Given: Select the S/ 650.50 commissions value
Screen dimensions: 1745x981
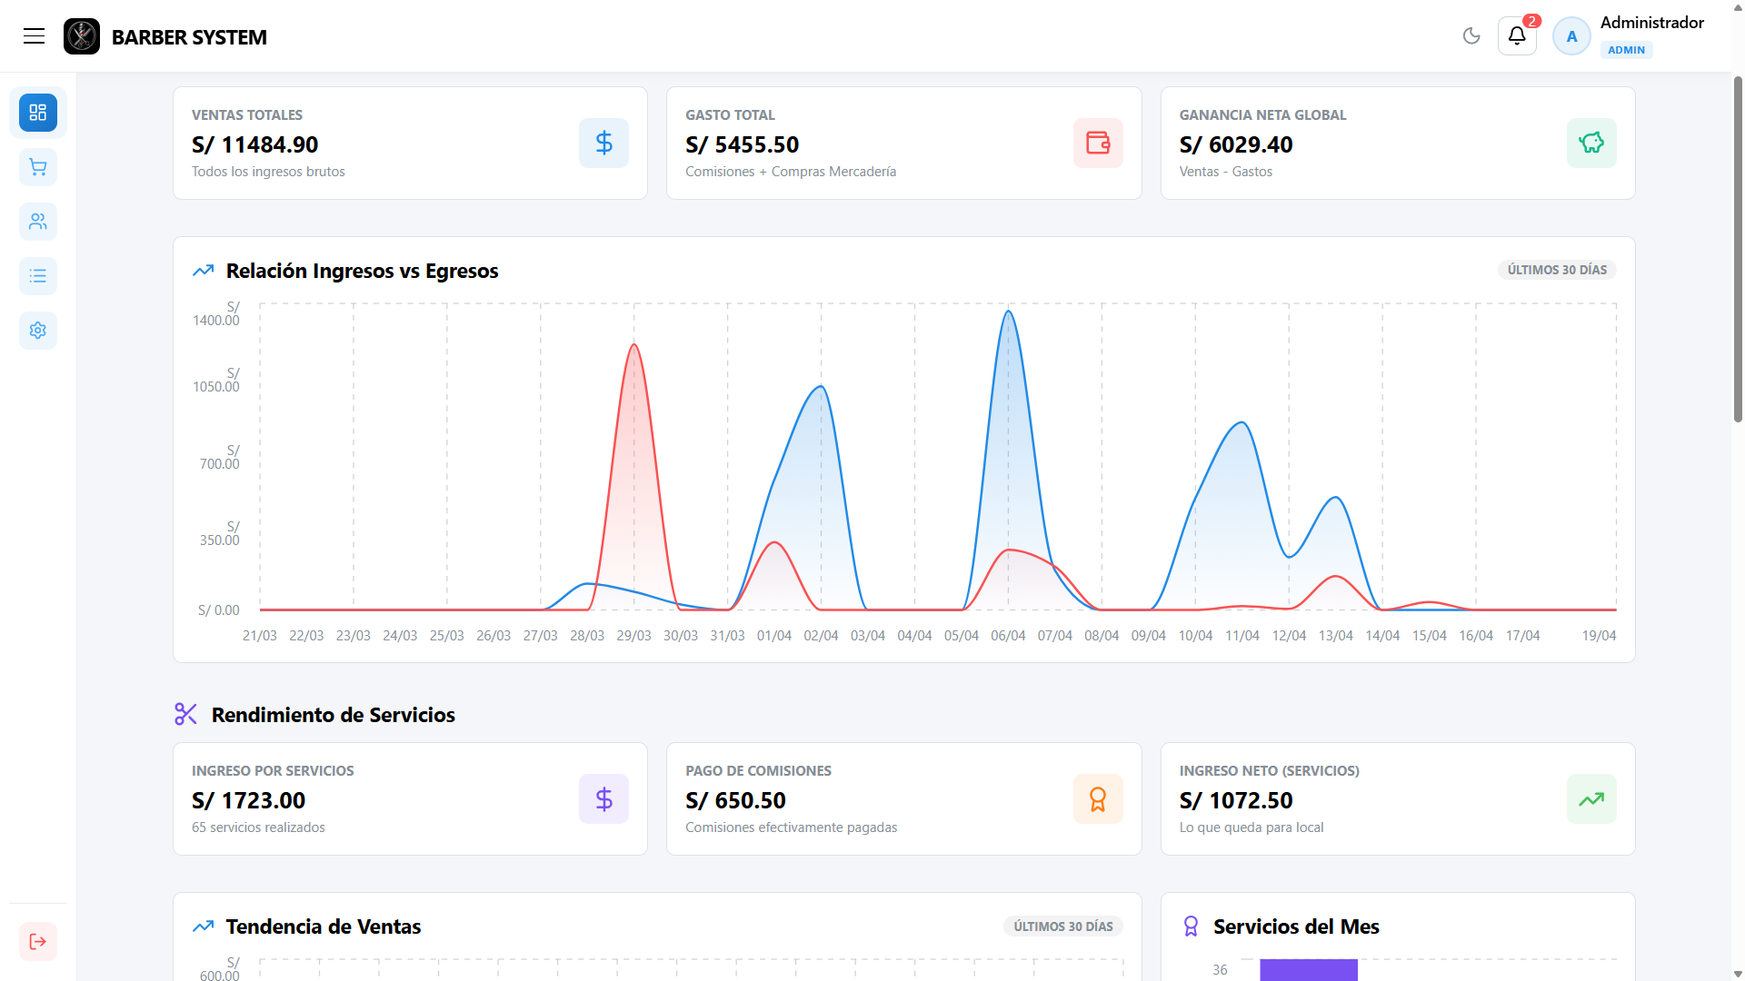Looking at the screenshot, I should [736, 800].
